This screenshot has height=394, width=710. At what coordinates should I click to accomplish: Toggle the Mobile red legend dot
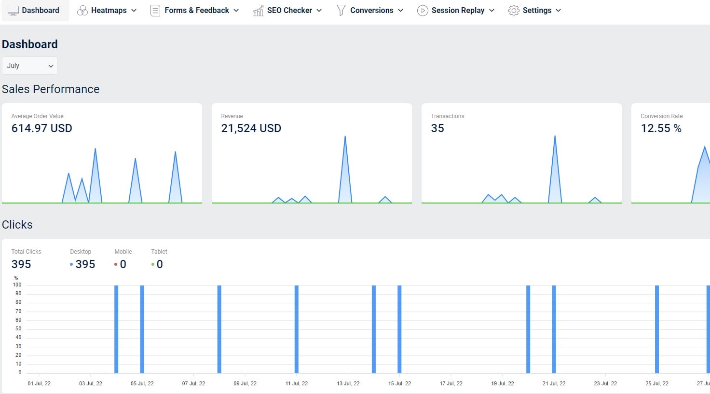point(116,264)
